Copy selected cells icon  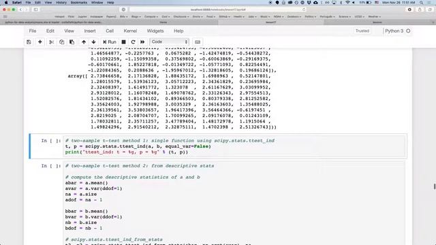pyautogui.click(x=62, y=42)
